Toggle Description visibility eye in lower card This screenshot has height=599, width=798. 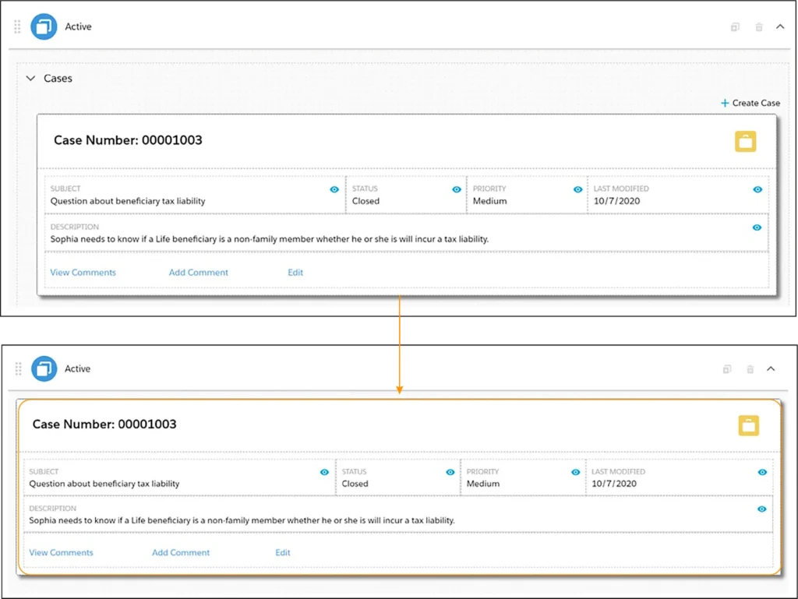[762, 509]
